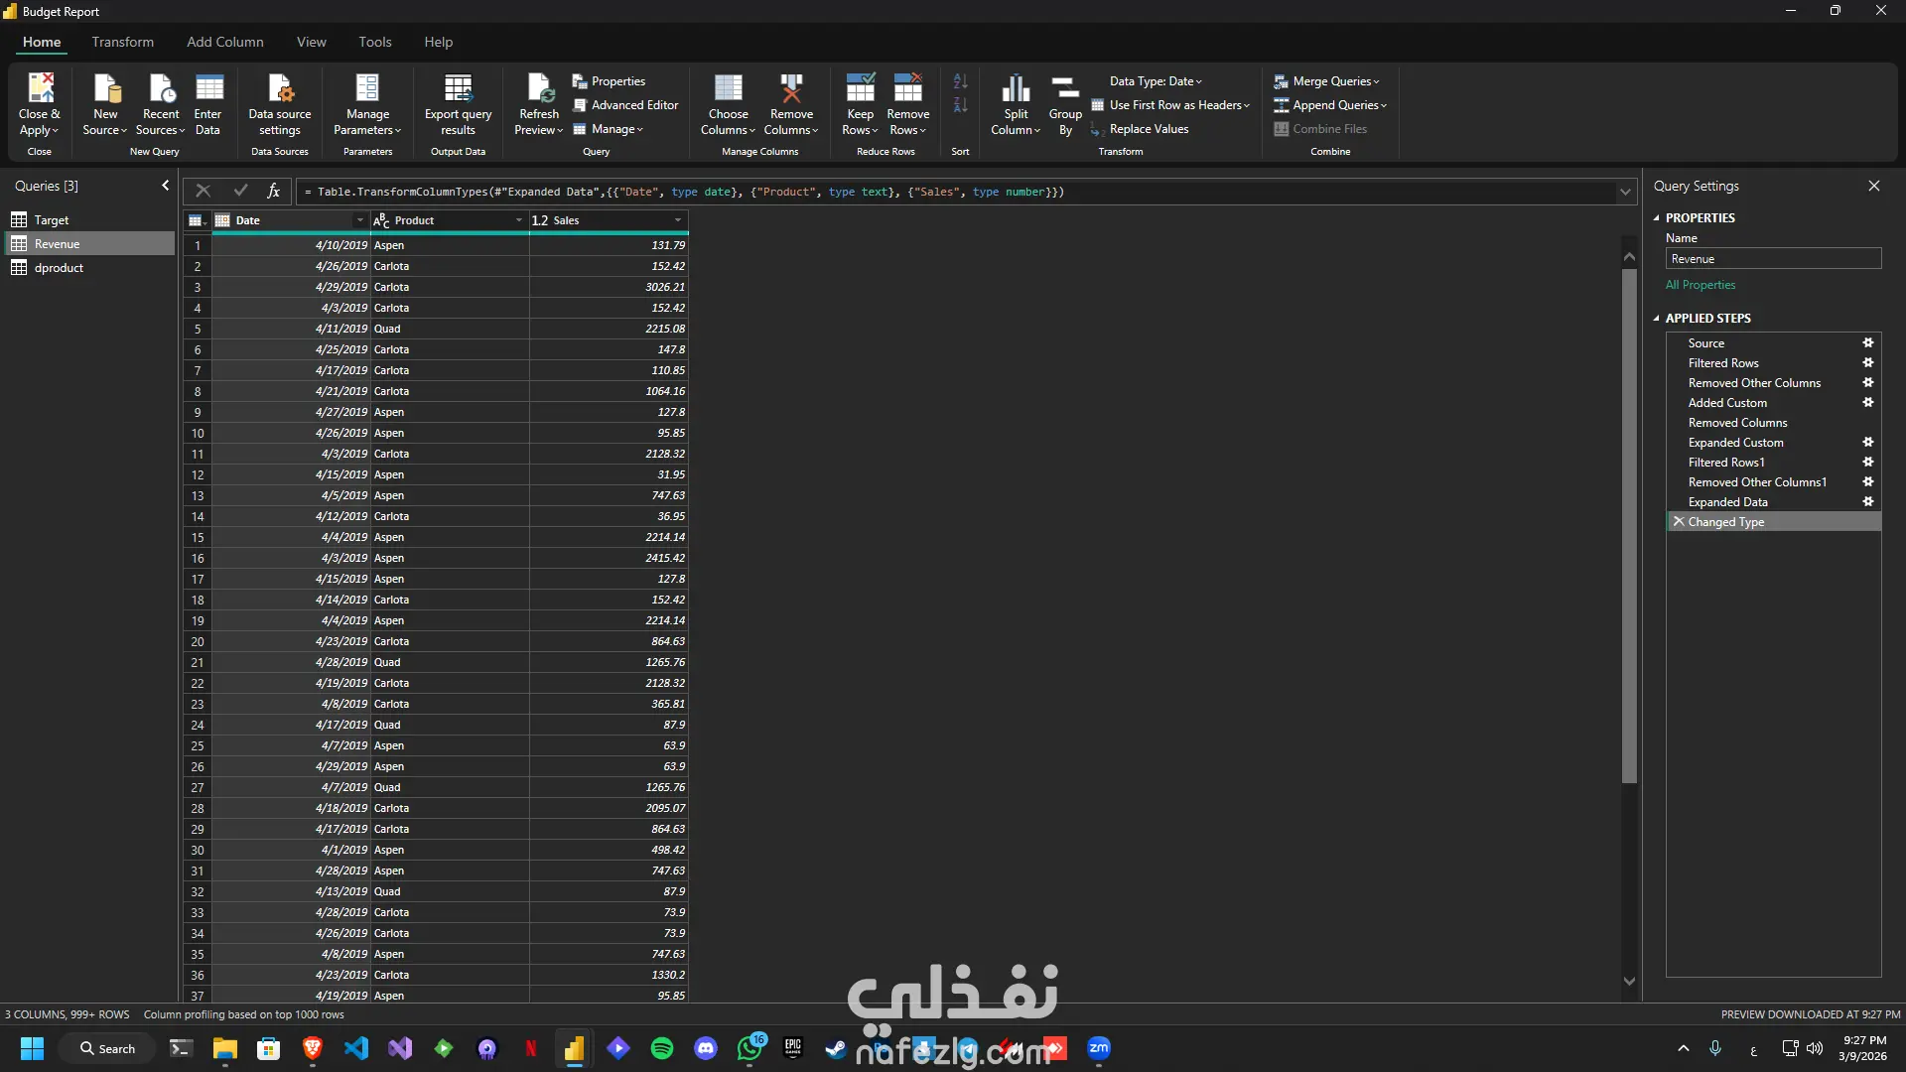
Task: Collapse the Queries pane
Action: (x=165, y=186)
